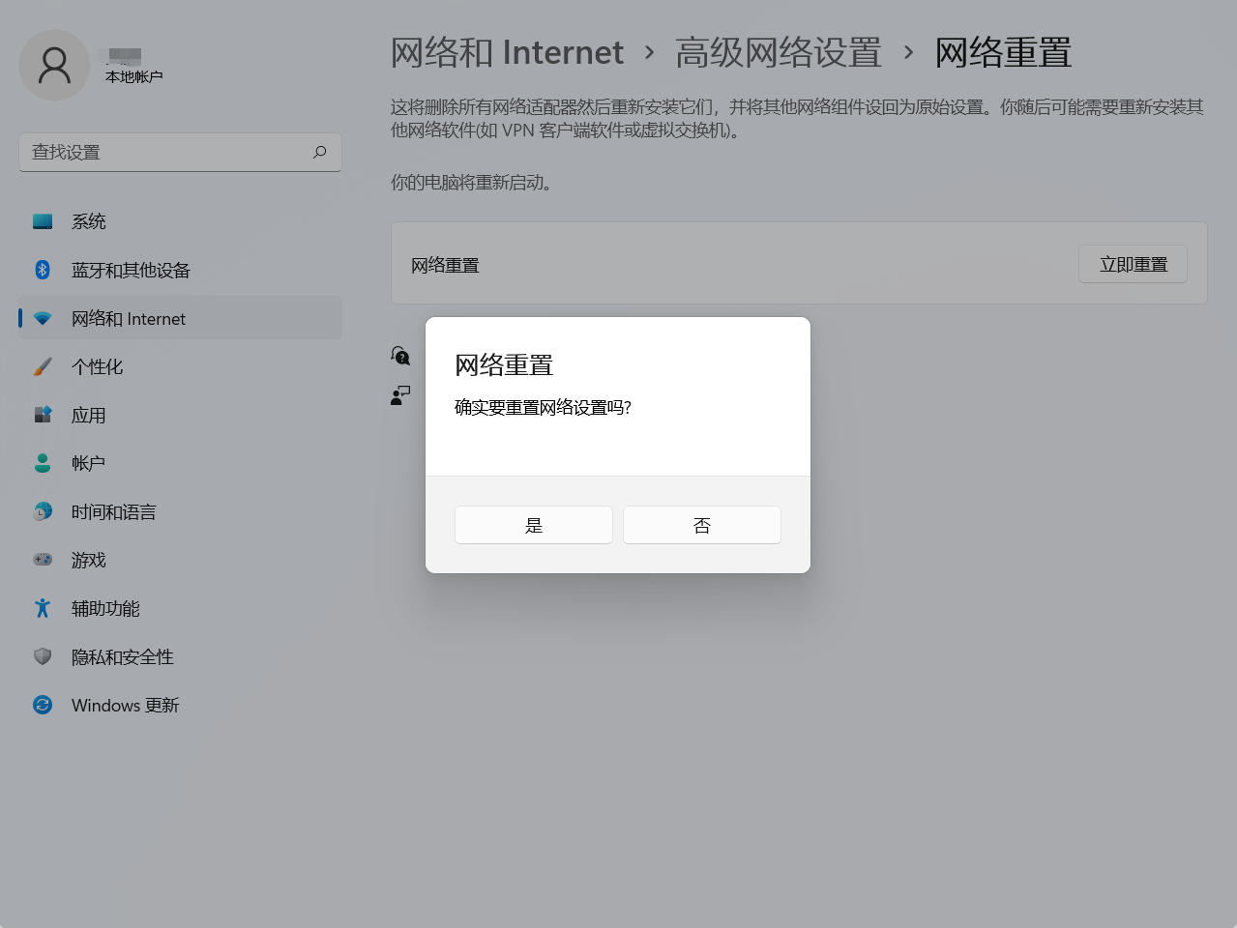Screen dimensions: 1237x928
Task: Go to 高级网络设置 breadcrumb
Action: (778, 52)
